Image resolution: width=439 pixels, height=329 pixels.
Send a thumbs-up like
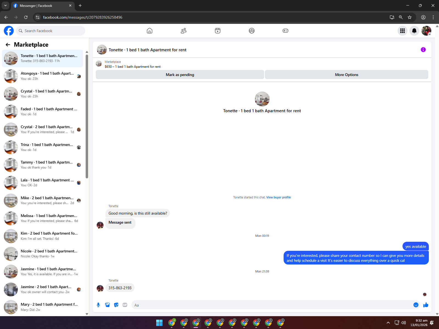(426, 305)
